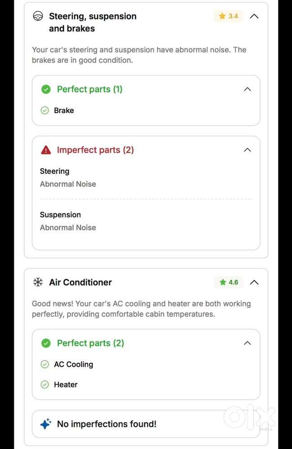Click the 4.6 star rating badge
Screen dimensions: 292x449
229,282
